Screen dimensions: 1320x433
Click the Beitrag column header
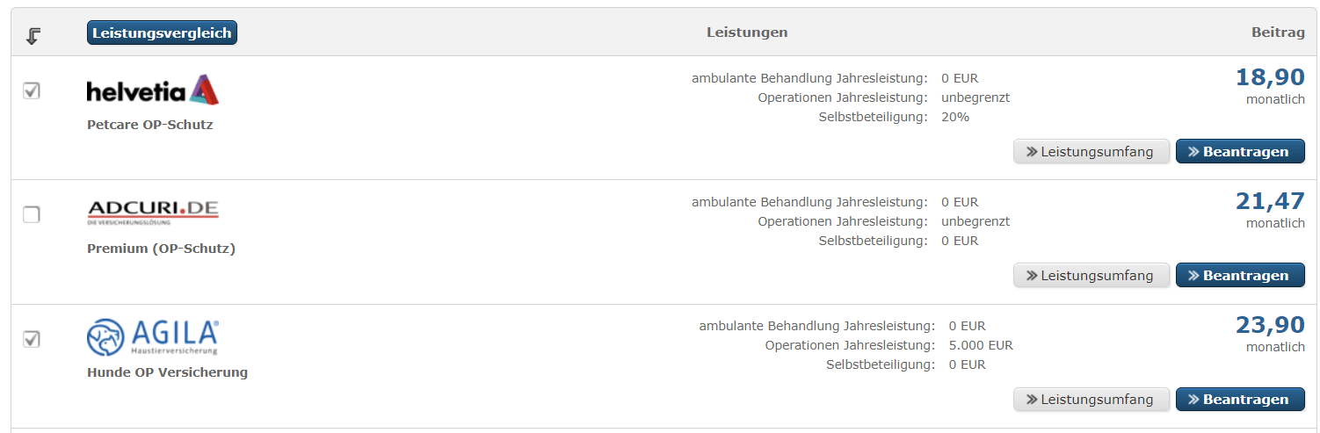1278,32
